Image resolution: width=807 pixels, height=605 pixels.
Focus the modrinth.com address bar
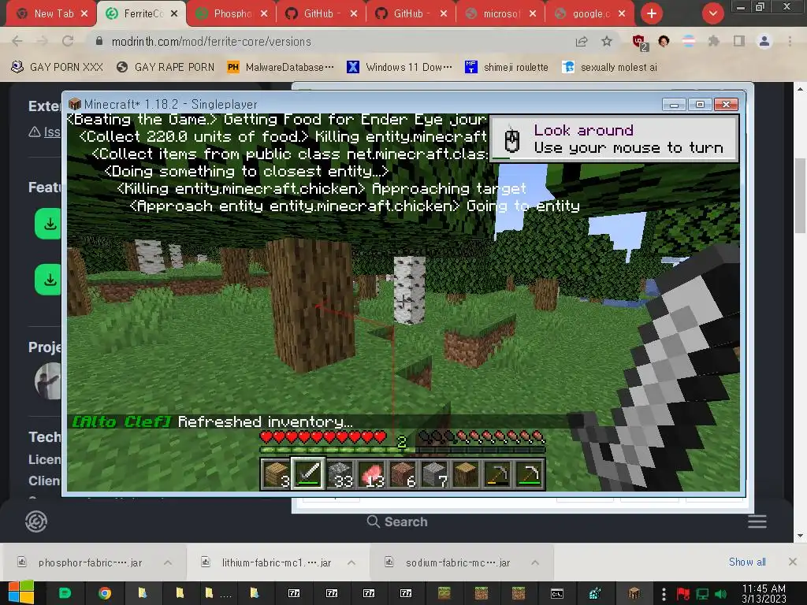[x=329, y=41]
